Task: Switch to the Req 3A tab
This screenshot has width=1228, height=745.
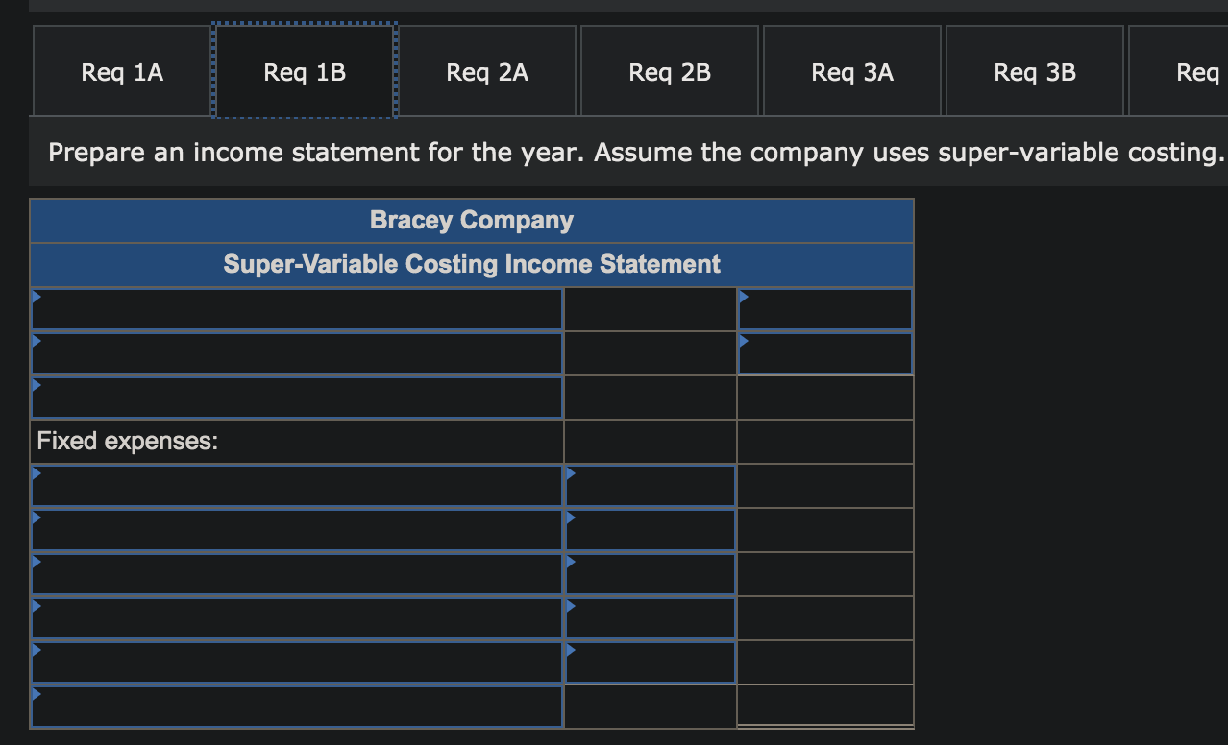Action: 851,71
